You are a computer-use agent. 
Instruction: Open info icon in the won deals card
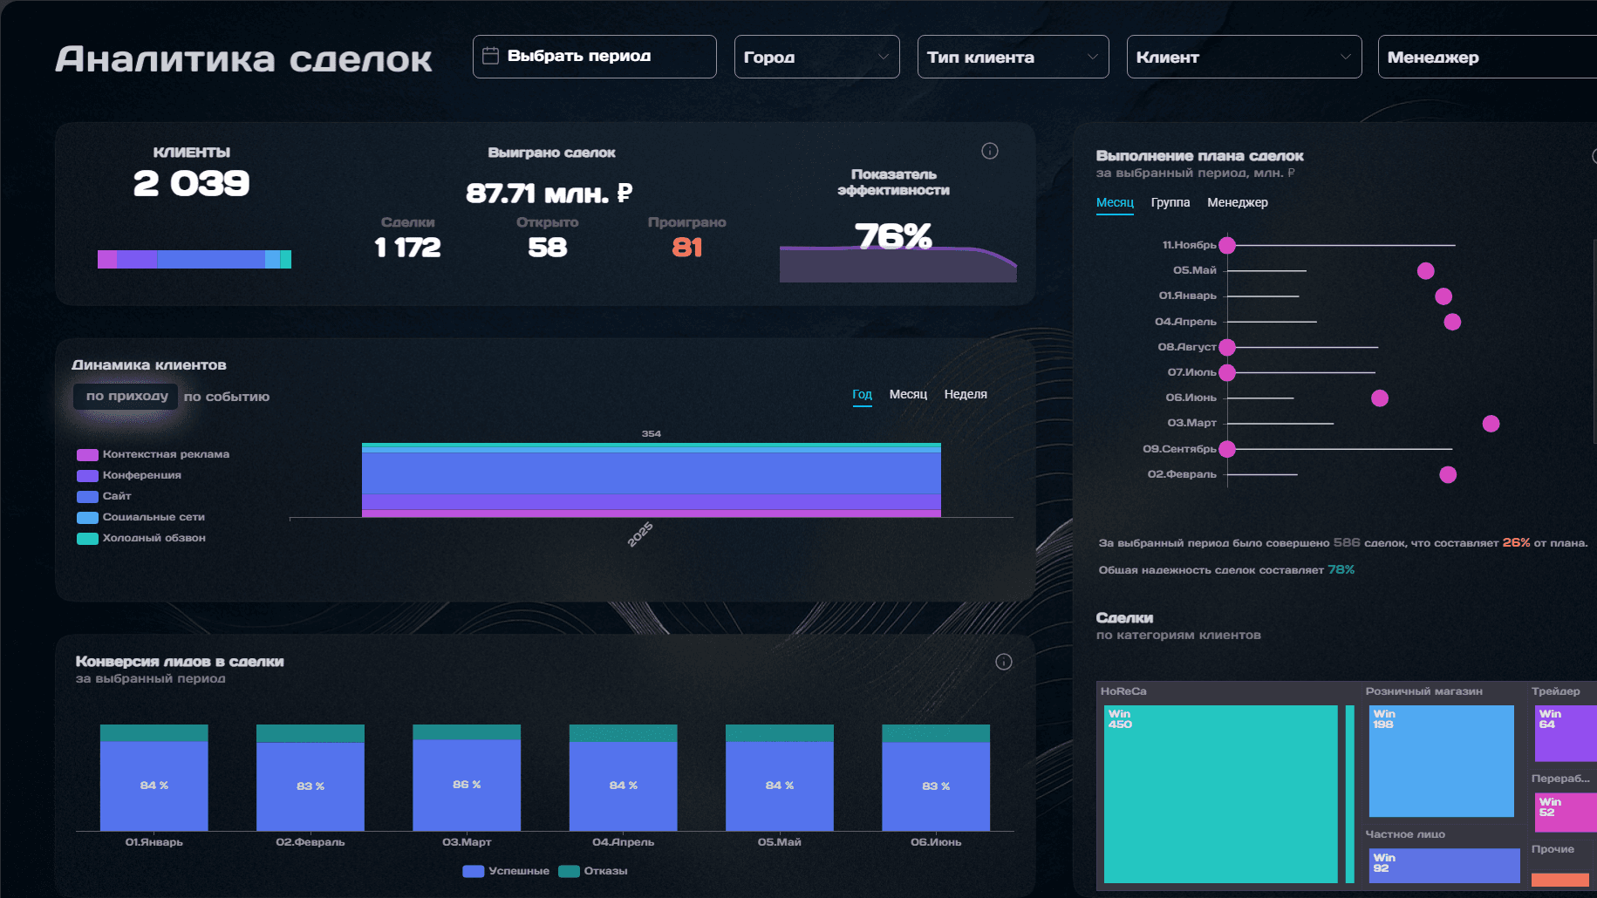coord(990,151)
